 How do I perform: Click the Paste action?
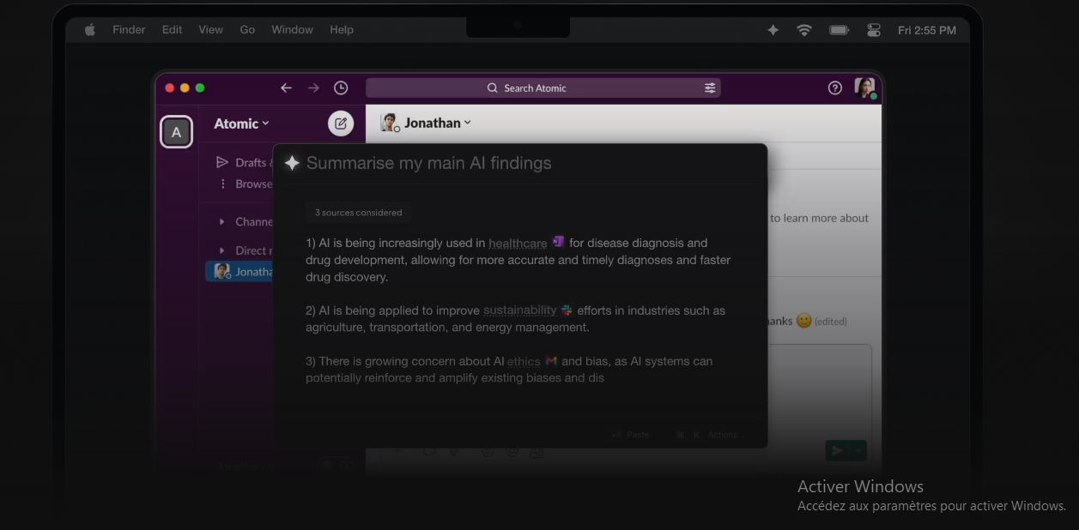click(x=630, y=435)
